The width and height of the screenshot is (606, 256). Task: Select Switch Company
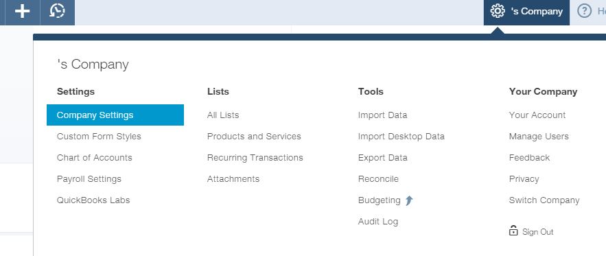pos(544,200)
